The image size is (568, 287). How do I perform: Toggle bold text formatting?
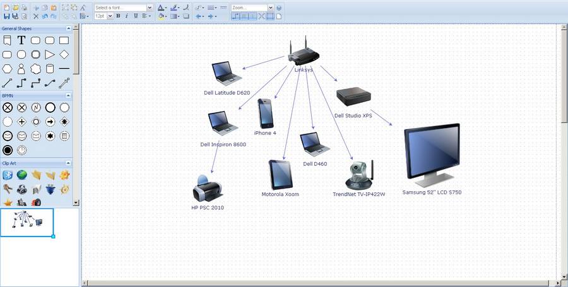click(118, 16)
